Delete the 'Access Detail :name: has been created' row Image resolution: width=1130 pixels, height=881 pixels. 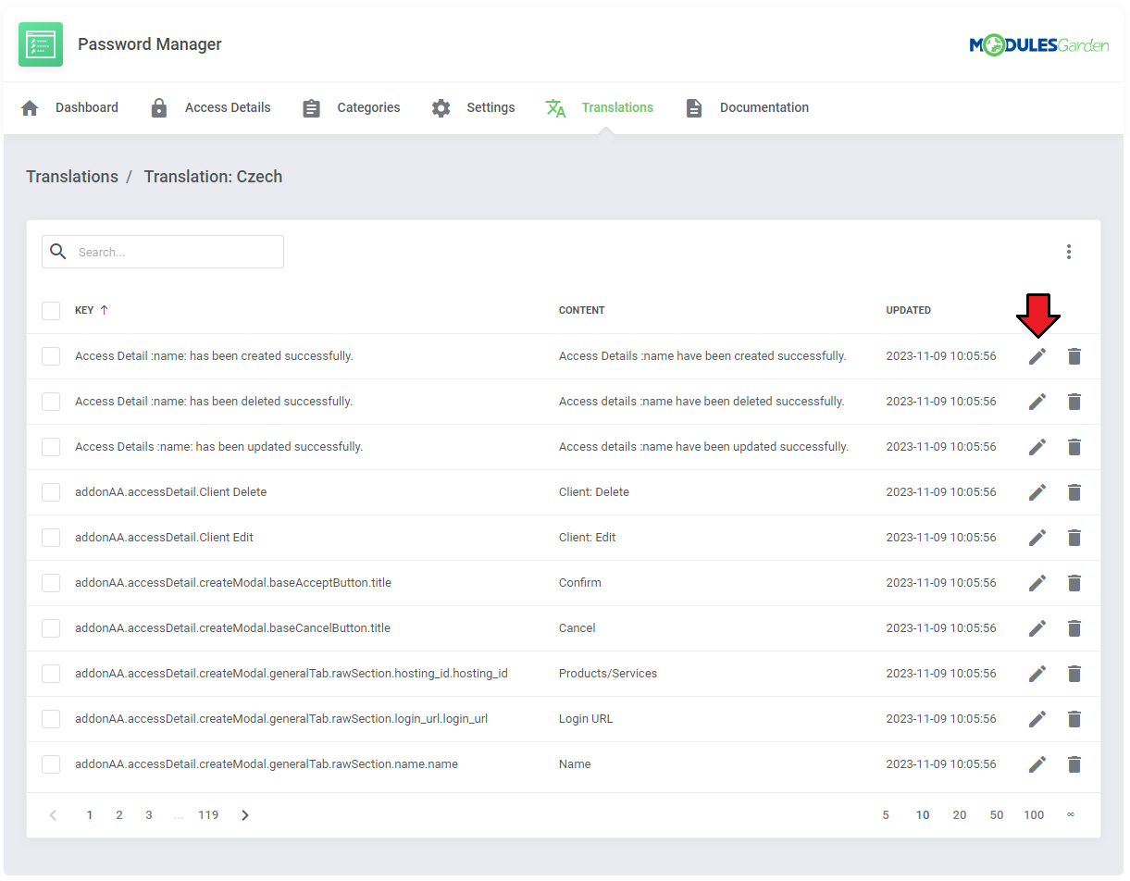[1074, 356]
